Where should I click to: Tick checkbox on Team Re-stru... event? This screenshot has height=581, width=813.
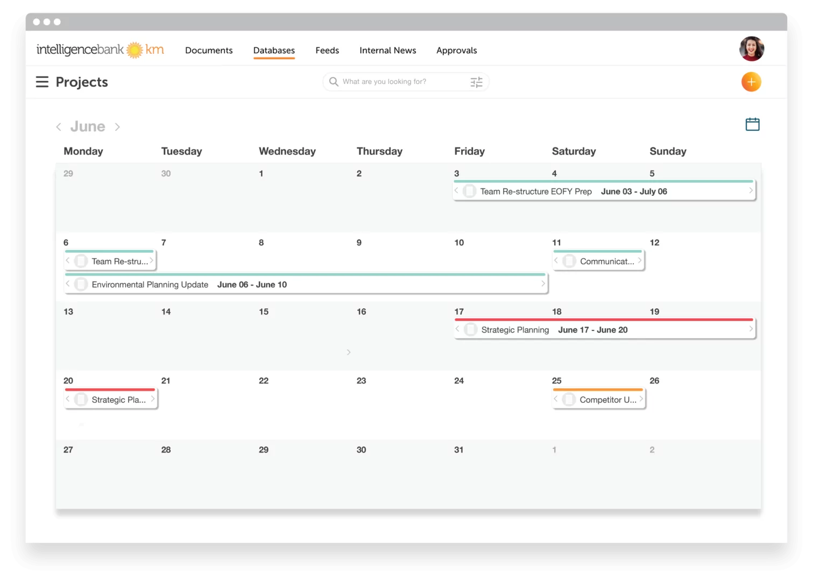tap(81, 261)
